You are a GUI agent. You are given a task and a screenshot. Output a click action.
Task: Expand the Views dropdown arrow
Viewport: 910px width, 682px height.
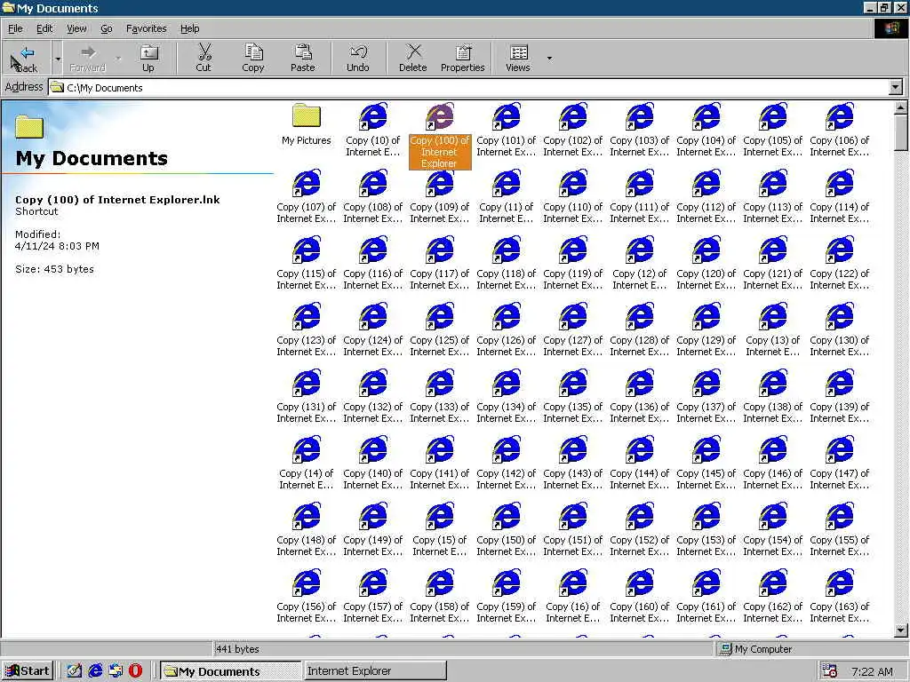pos(549,58)
